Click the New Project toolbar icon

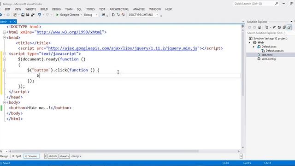coord(15,15)
